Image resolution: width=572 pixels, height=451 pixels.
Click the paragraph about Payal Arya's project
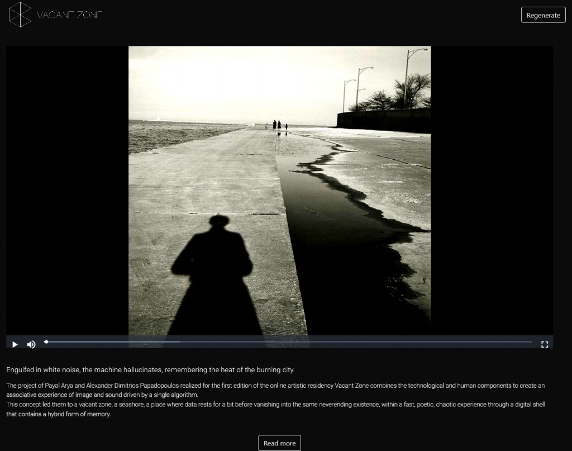coord(275,390)
